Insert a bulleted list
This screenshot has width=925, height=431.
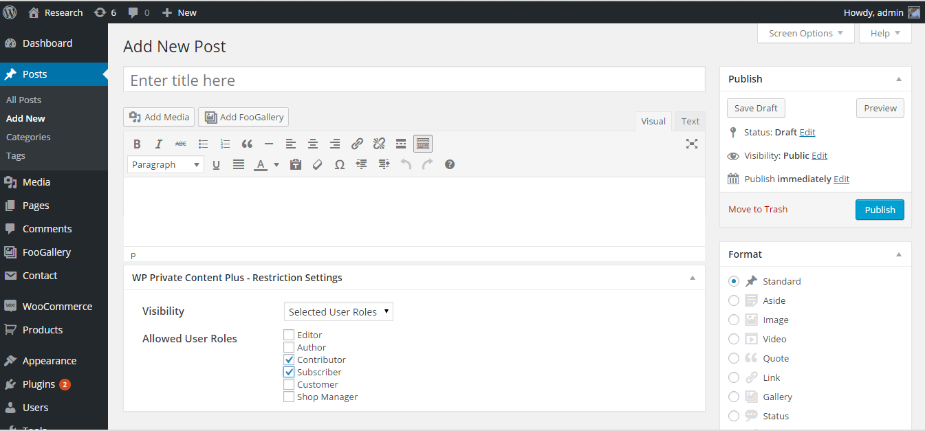pos(203,144)
